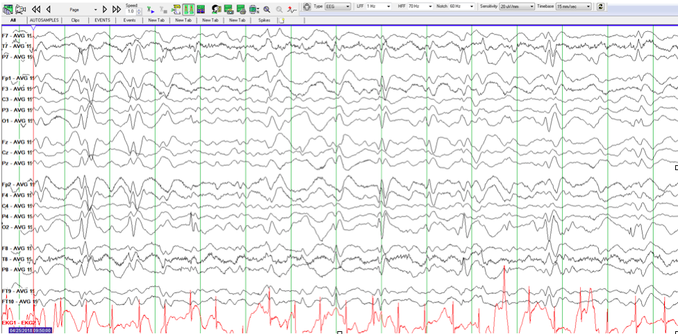Click the EEG monitor icon at far left

(7, 9)
